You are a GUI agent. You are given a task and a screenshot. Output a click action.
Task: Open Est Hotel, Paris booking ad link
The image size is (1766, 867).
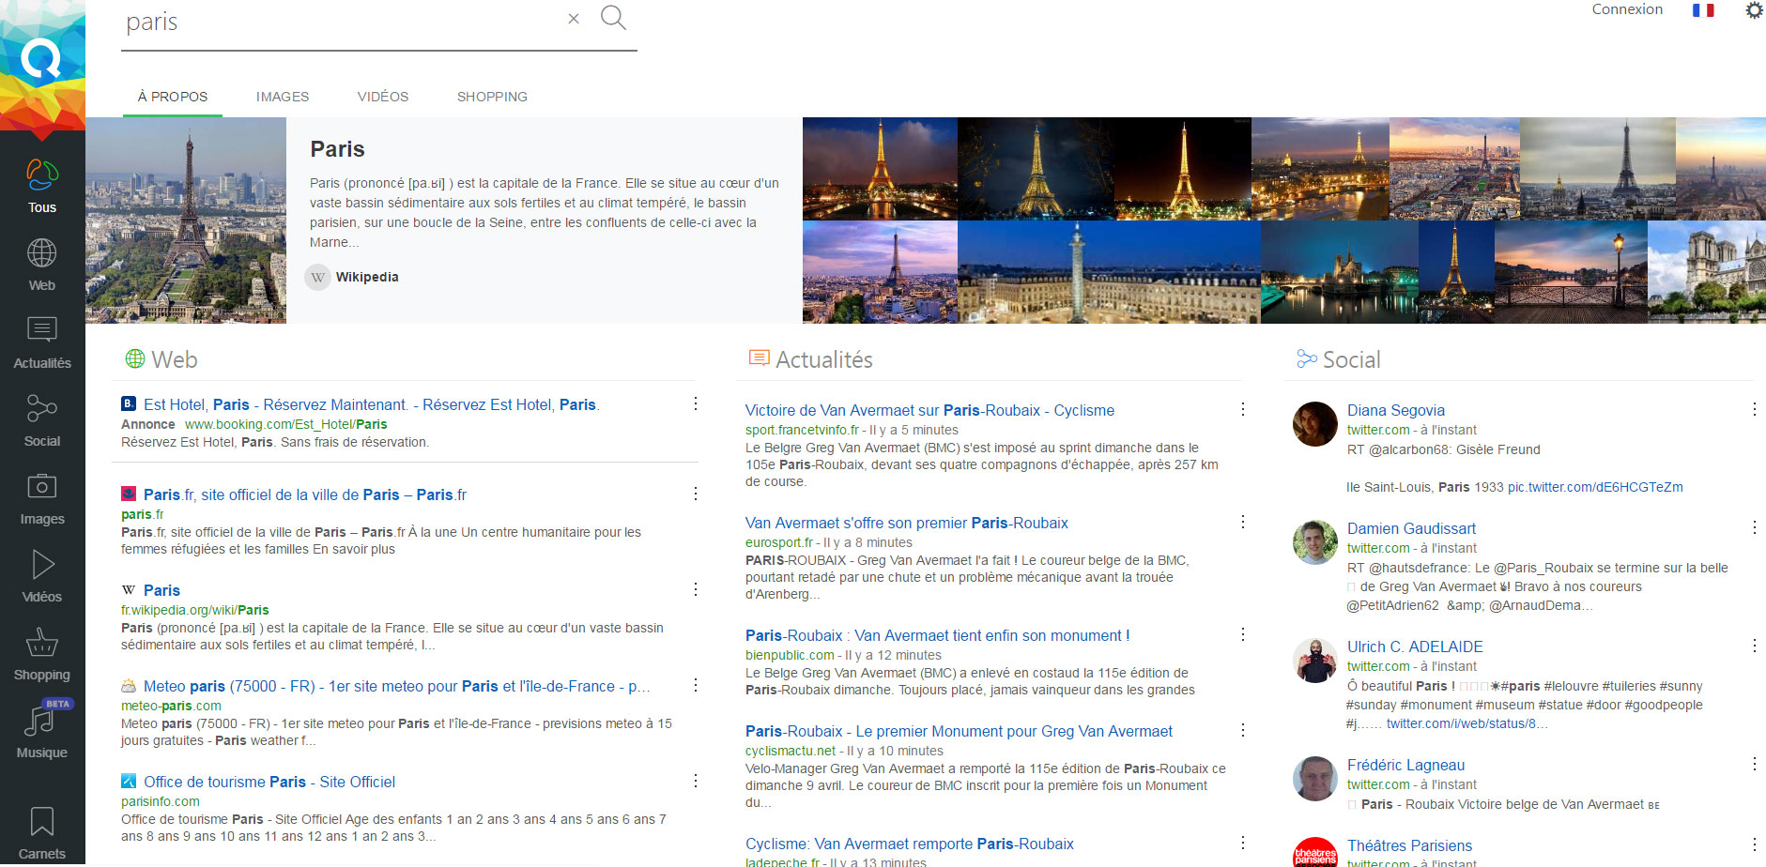click(x=371, y=404)
